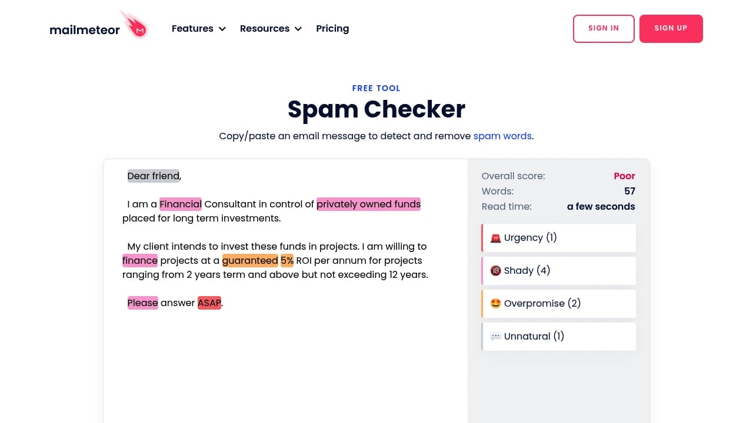Click the star-struck icon on Overpromise card
753x423 pixels.
pos(496,303)
